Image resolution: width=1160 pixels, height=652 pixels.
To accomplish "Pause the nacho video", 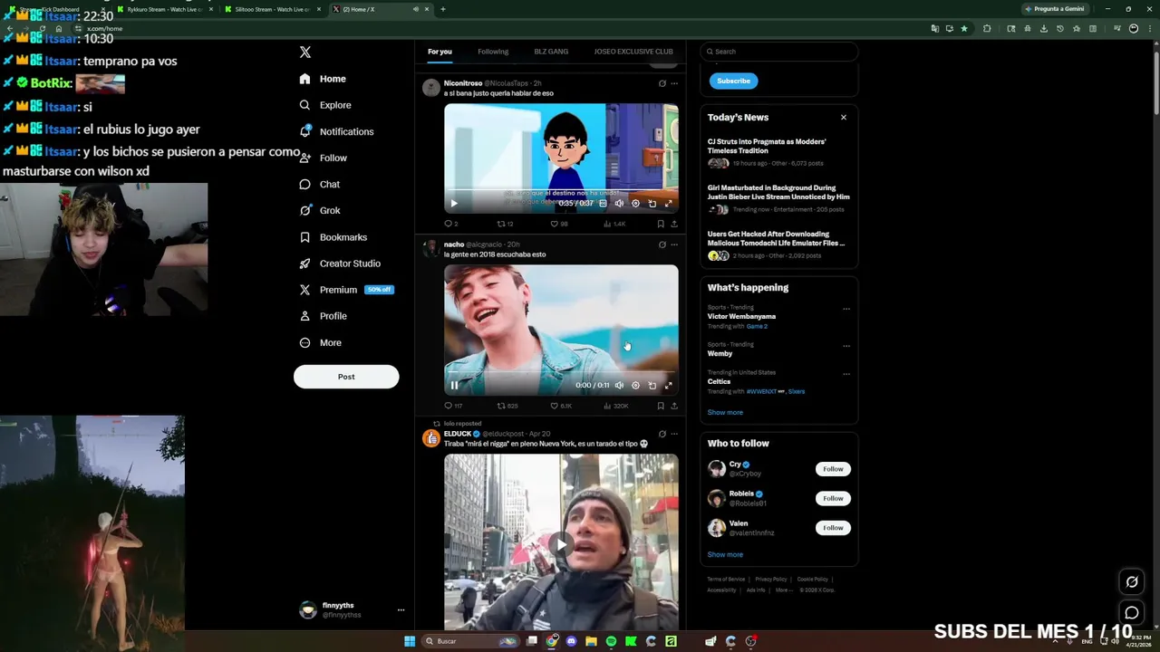I will [x=454, y=385].
